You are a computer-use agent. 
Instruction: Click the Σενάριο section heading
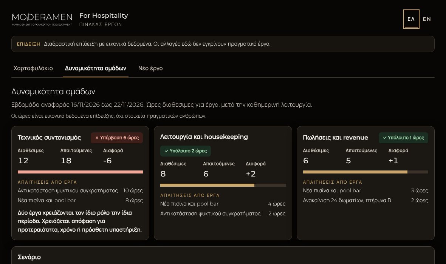click(29, 257)
